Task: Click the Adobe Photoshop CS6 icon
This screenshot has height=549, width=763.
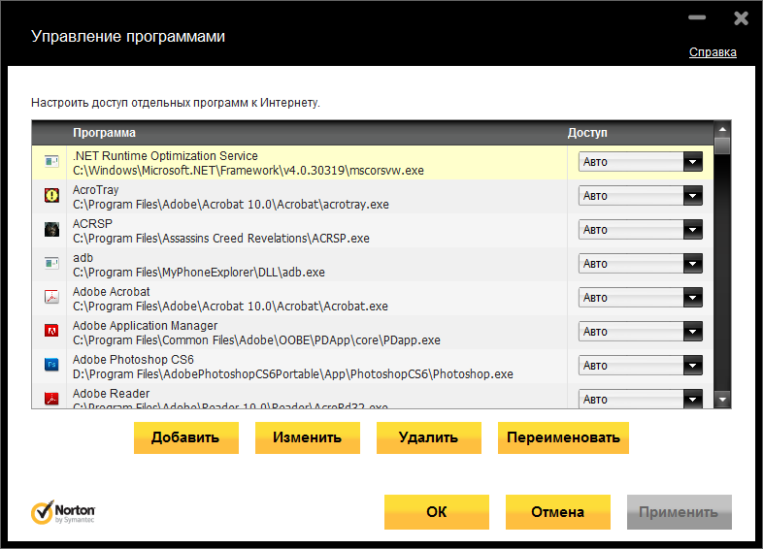Action: [x=51, y=364]
